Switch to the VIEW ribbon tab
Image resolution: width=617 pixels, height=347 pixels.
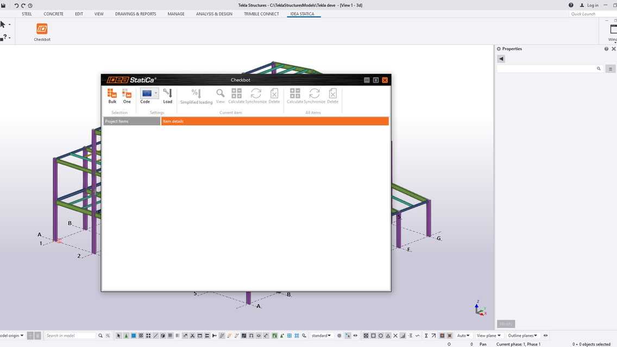point(99,14)
